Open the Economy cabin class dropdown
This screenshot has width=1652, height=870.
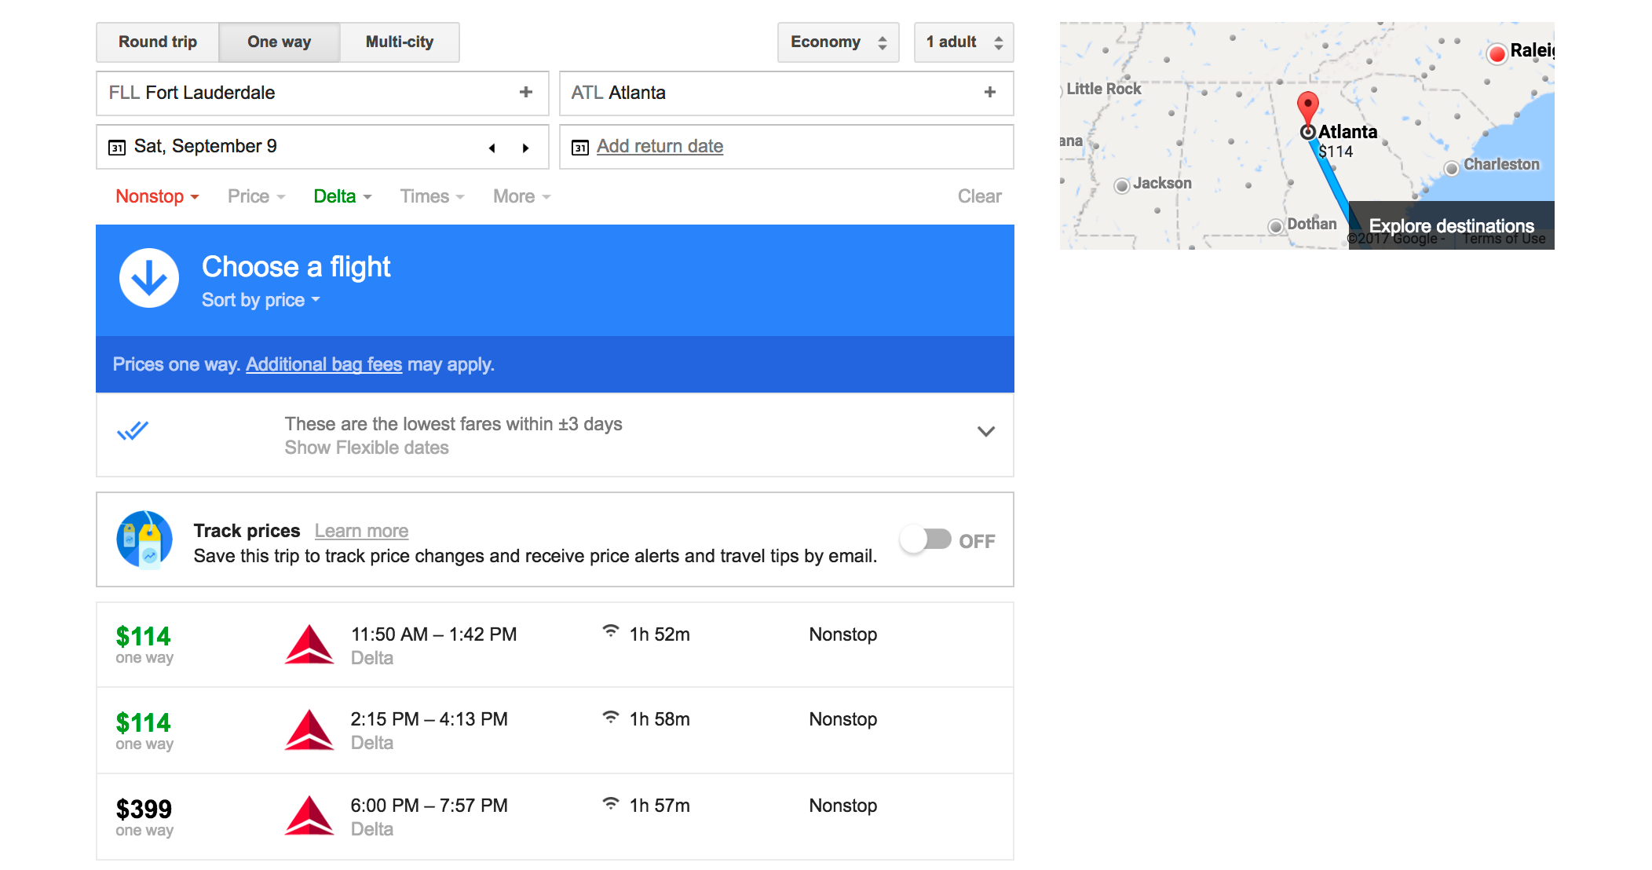(838, 42)
